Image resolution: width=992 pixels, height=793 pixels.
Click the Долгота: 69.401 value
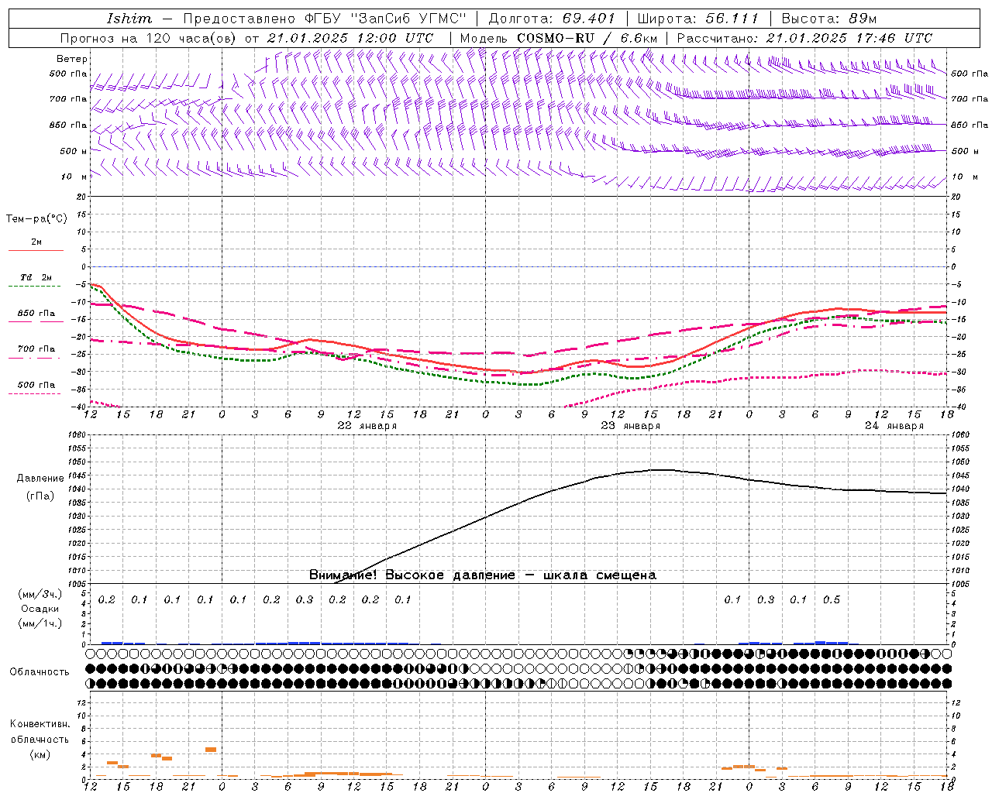pos(552,19)
